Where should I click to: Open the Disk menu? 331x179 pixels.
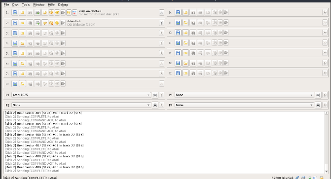(x=15, y=4)
